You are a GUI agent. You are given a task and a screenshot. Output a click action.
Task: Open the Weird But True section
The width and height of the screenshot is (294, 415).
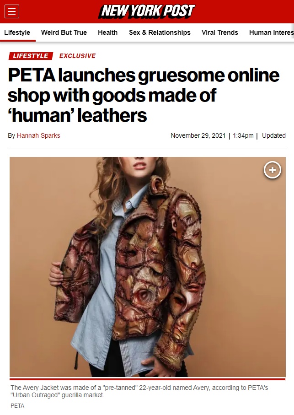click(64, 32)
